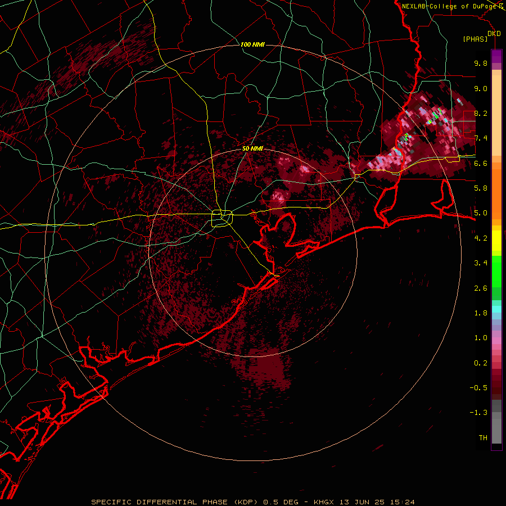Select the 1.8 scale label
Image resolution: width=506 pixels, height=506 pixels.
[x=481, y=313]
